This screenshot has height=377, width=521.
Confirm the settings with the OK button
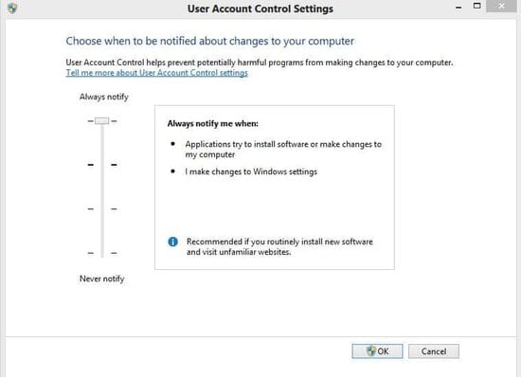[377, 351]
